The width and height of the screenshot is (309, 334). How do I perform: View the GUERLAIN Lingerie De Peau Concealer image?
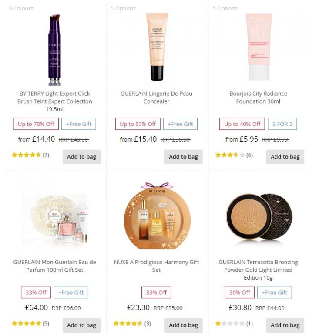[x=157, y=47]
